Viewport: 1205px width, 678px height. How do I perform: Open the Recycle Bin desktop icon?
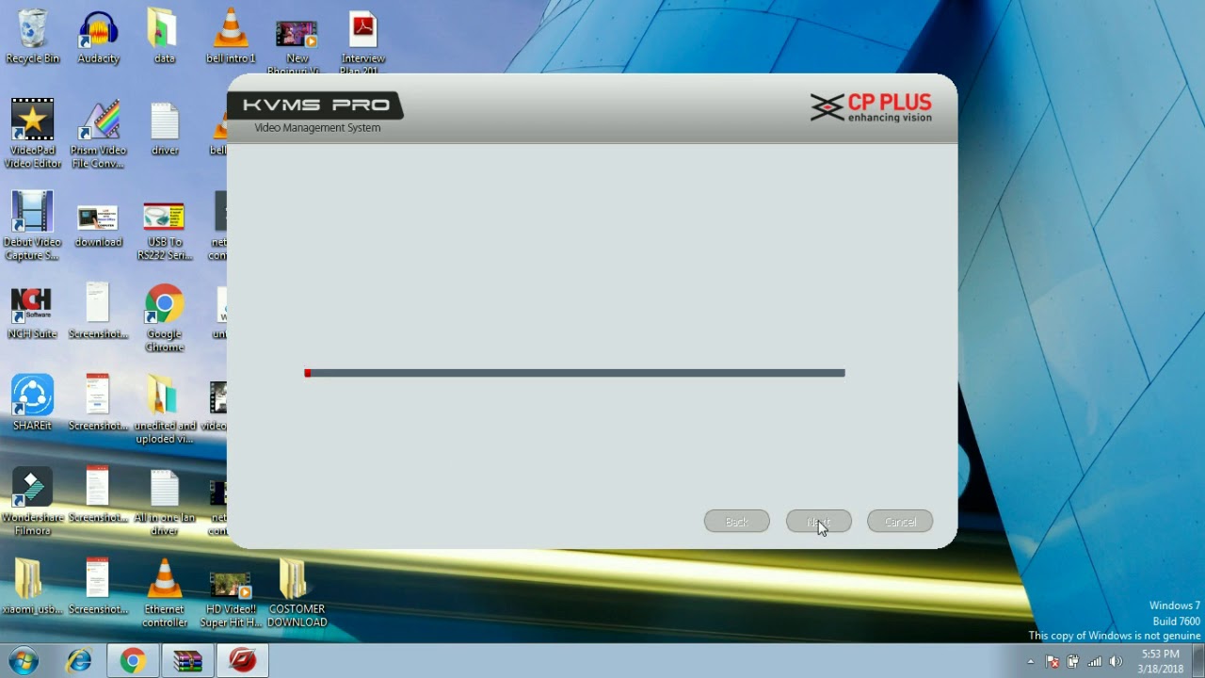point(33,37)
